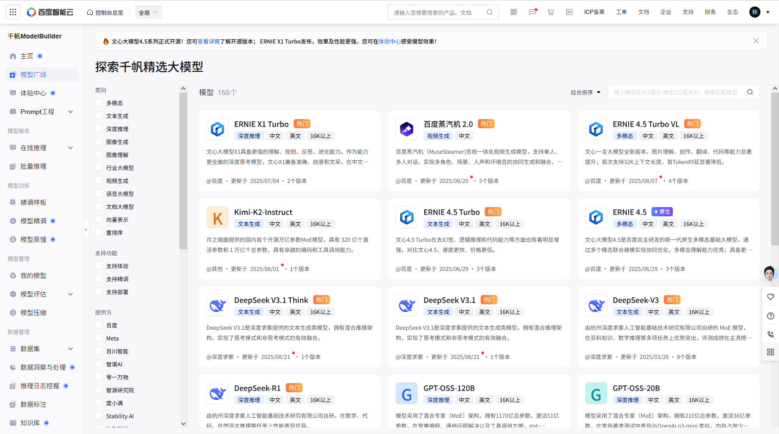Open 模型压缩 sidebar item
The height and width of the screenshot is (434, 779).
pyautogui.click(x=33, y=313)
